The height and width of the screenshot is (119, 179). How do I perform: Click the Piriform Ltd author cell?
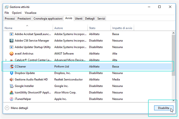pos(62,66)
